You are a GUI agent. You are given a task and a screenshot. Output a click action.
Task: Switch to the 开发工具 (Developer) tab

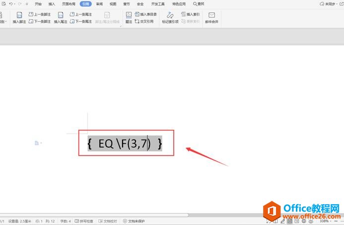point(158,4)
